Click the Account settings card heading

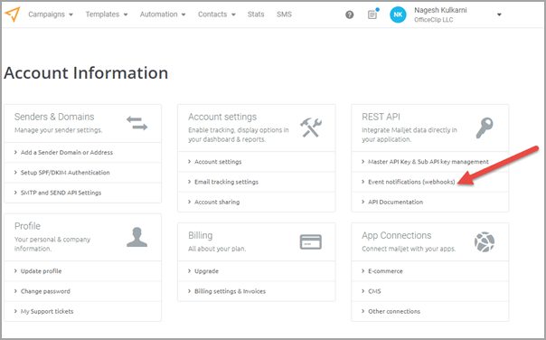click(x=222, y=117)
